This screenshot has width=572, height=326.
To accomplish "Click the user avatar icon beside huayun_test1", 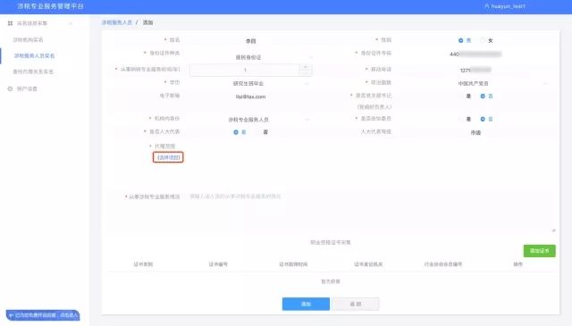I will pyautogui.click(x=486, y=6).
